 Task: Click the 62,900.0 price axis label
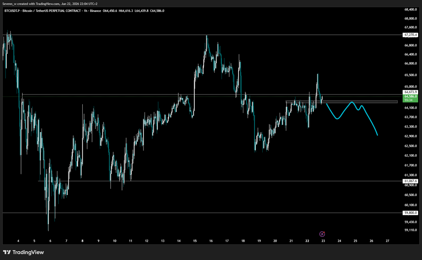click(x=410, y=136)
